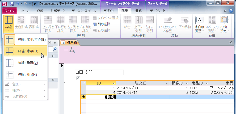Select 枠線: 垂直(V) menu option
The width and height of the screenshot is (236, 114).
(x=25, y=63)
